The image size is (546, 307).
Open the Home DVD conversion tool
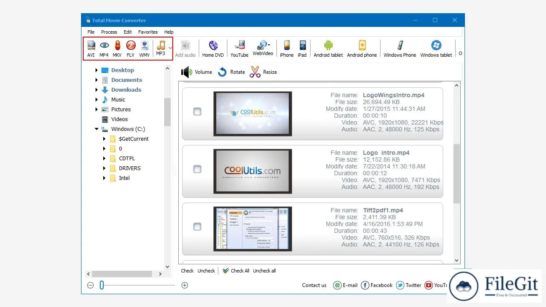point(213,49)
